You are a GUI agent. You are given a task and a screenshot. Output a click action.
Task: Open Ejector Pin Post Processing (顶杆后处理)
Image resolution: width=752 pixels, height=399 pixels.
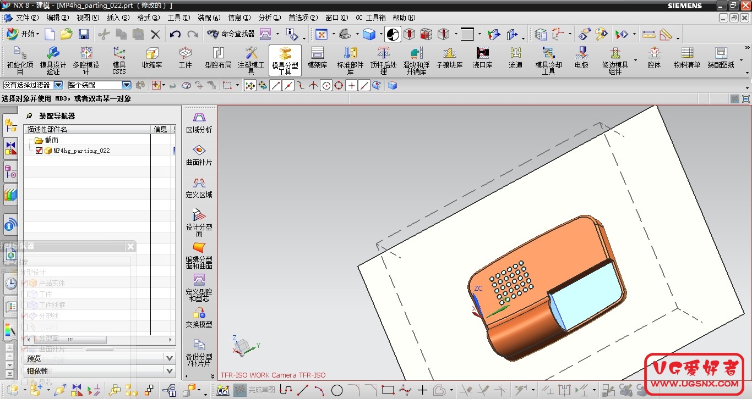tap(383, 60)
